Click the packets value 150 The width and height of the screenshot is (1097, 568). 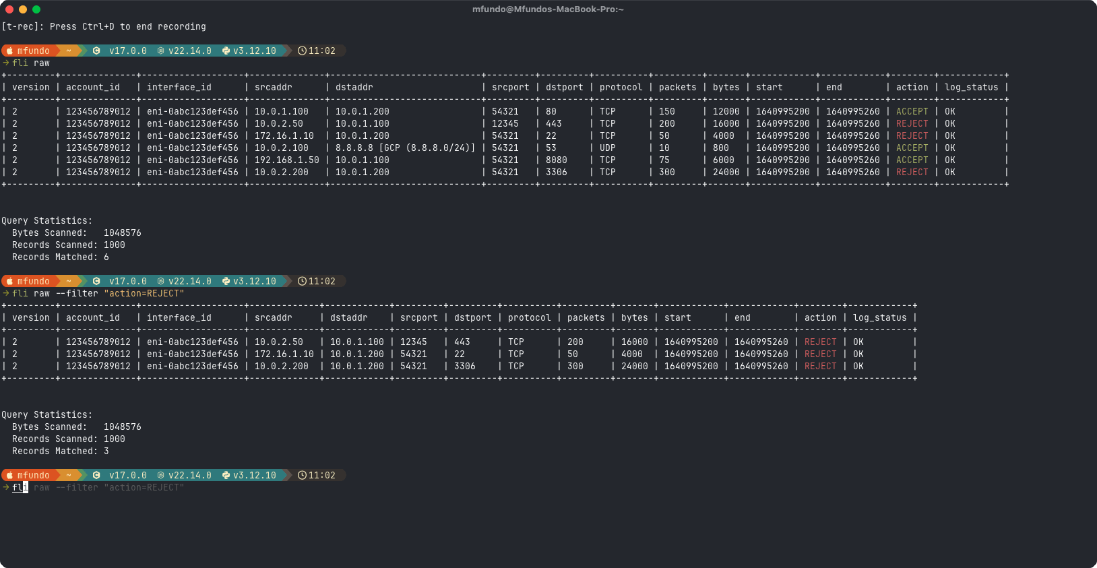pyautogui.click(x=667, y=111)
